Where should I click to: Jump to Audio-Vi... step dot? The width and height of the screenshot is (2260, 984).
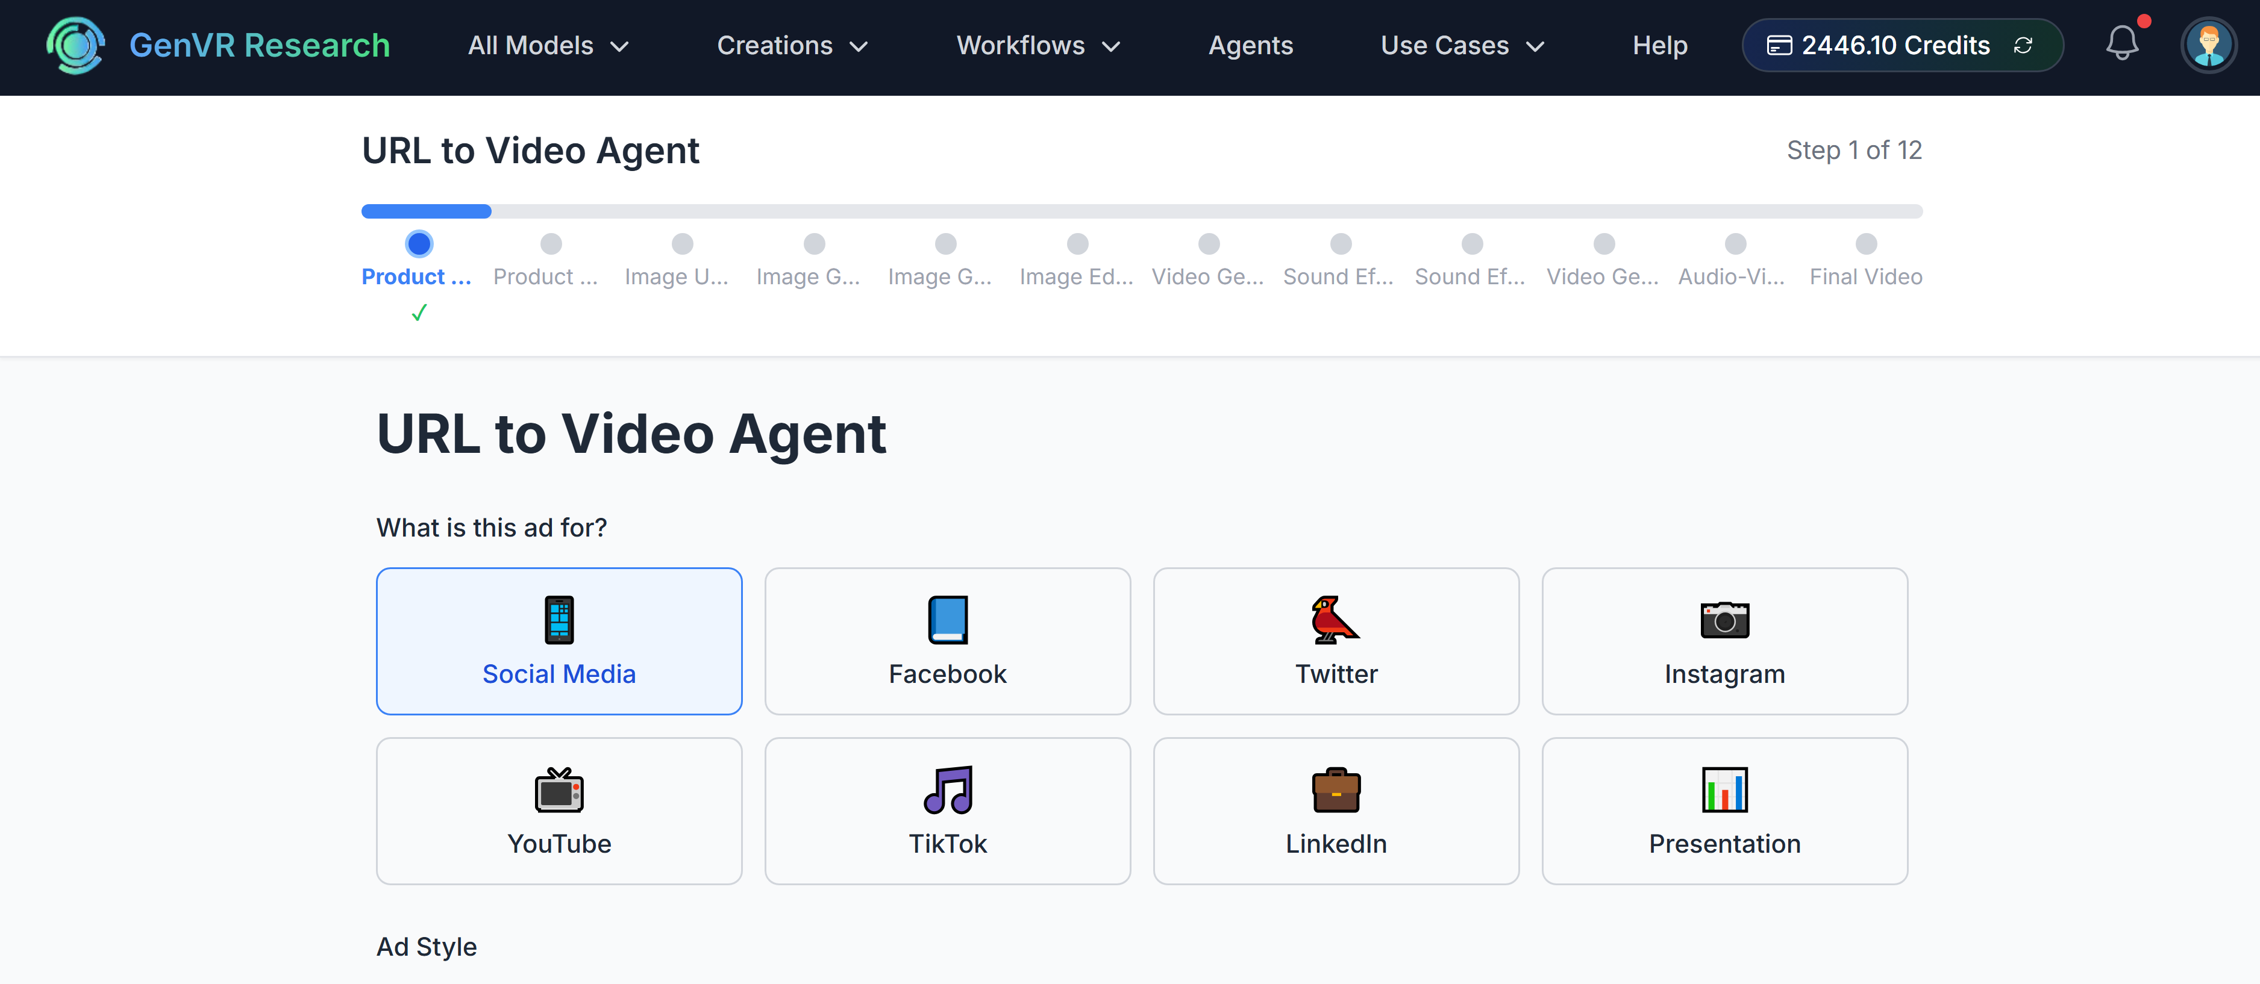tap(1735, 244)
